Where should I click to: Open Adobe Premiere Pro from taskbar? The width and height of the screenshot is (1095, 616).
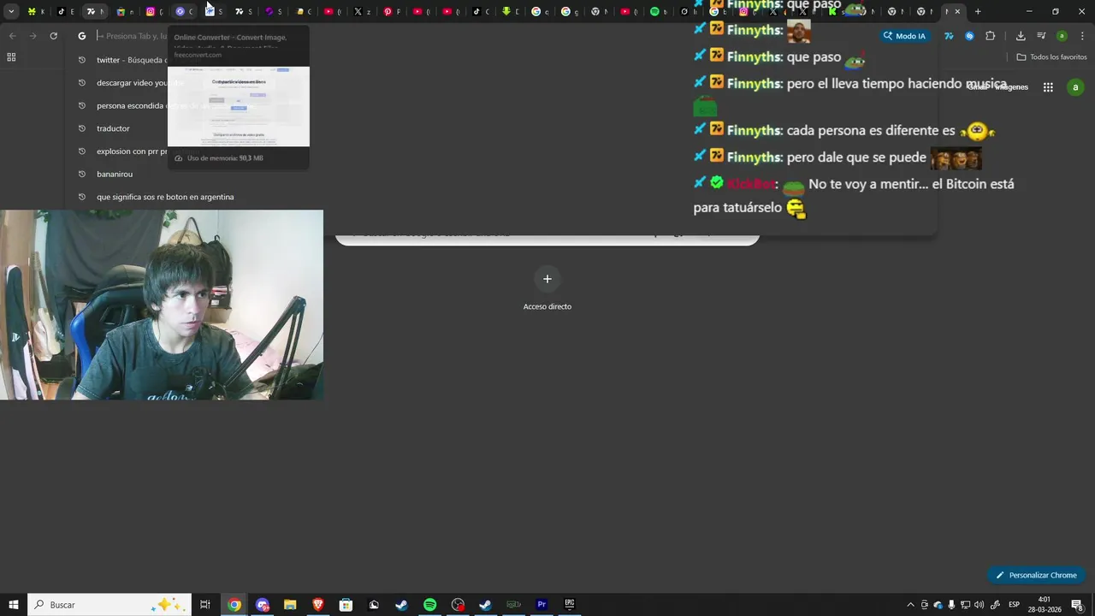click(542, 605)
